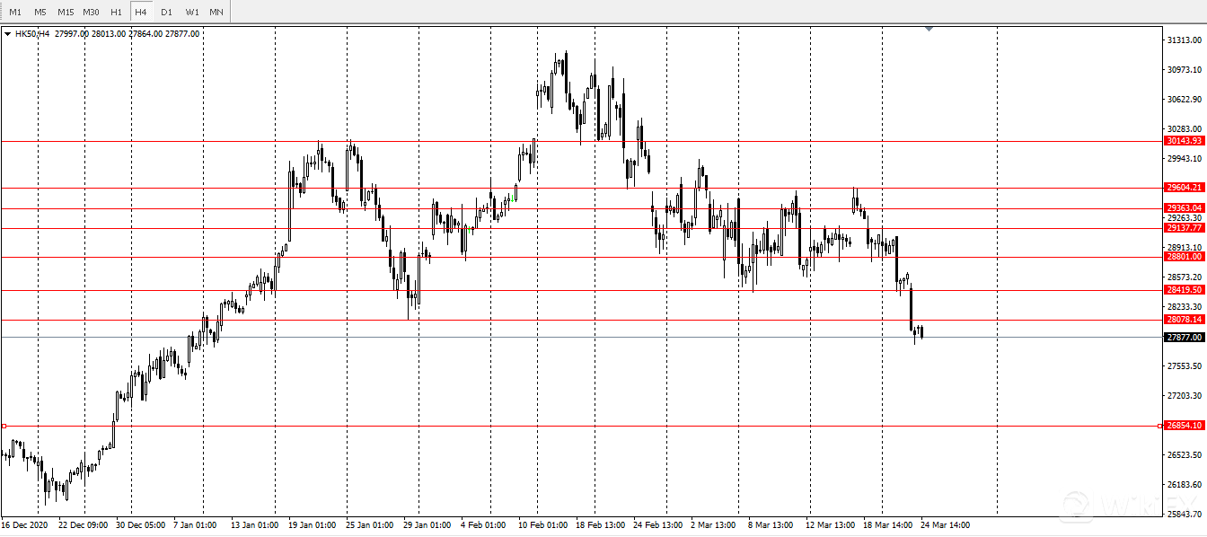
Task: Click the gray chart shift marker triangle
Action: click(x=929, y=30)
